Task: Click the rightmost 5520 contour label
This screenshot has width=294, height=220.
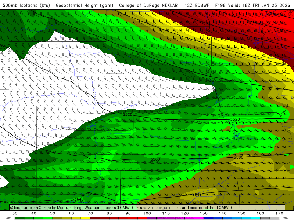Action: pyautogui.click(x=235, y=119)
